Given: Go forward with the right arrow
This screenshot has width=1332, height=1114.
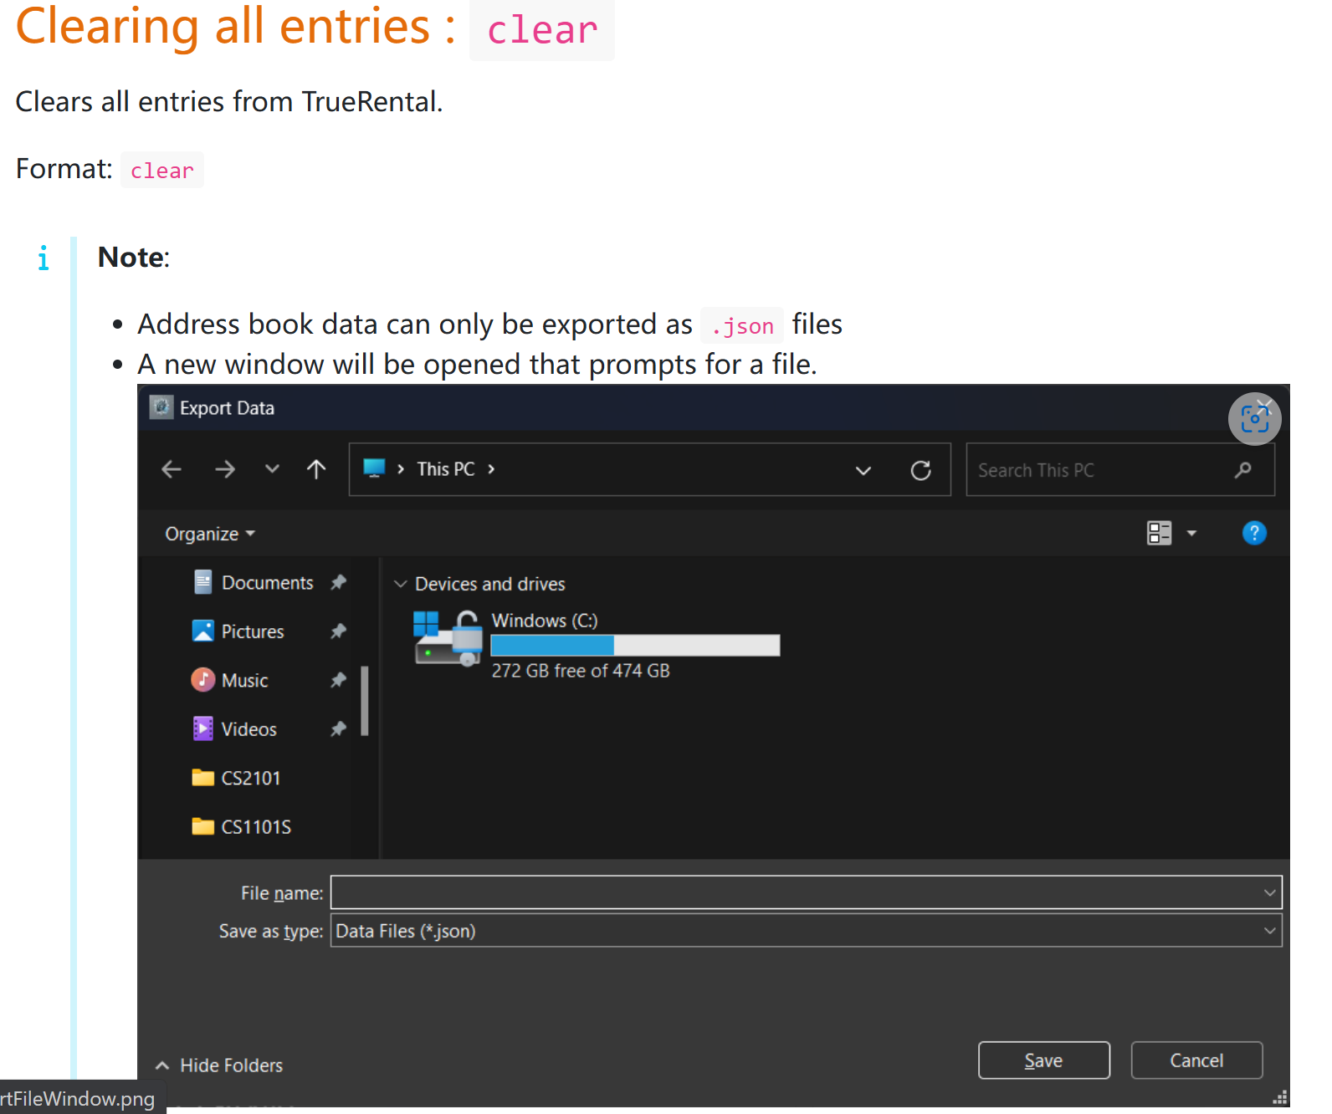Looking at the screenshot, I should (224, 469).
